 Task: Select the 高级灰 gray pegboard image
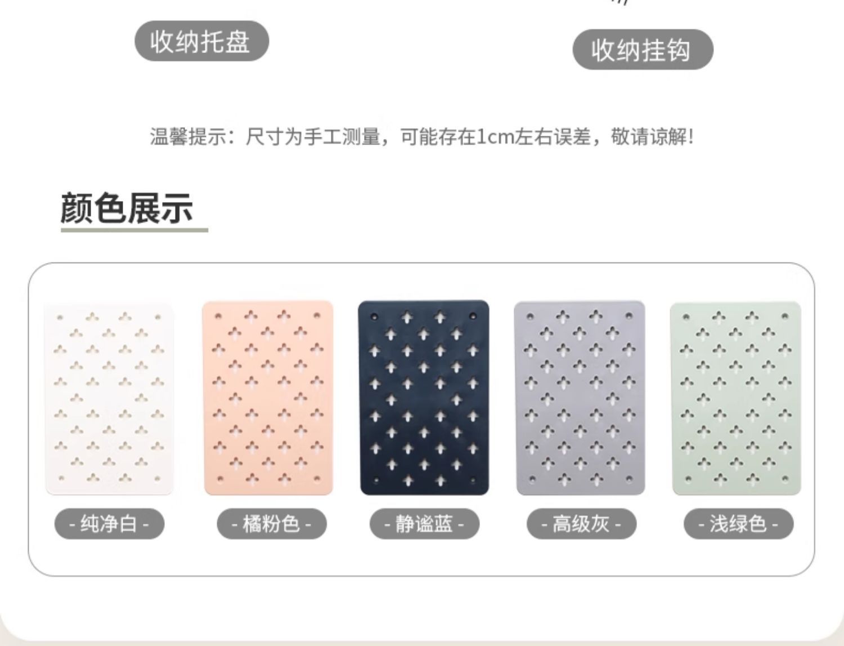[x=580, y=398]
